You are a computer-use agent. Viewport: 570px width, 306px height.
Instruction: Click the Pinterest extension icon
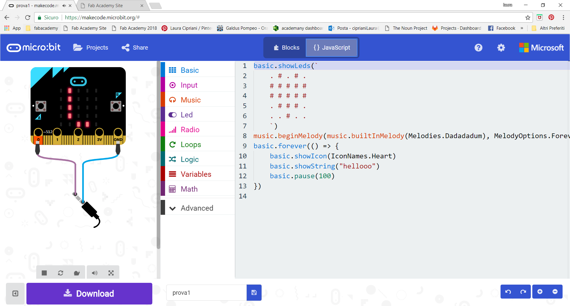click(x=551, y=17)
